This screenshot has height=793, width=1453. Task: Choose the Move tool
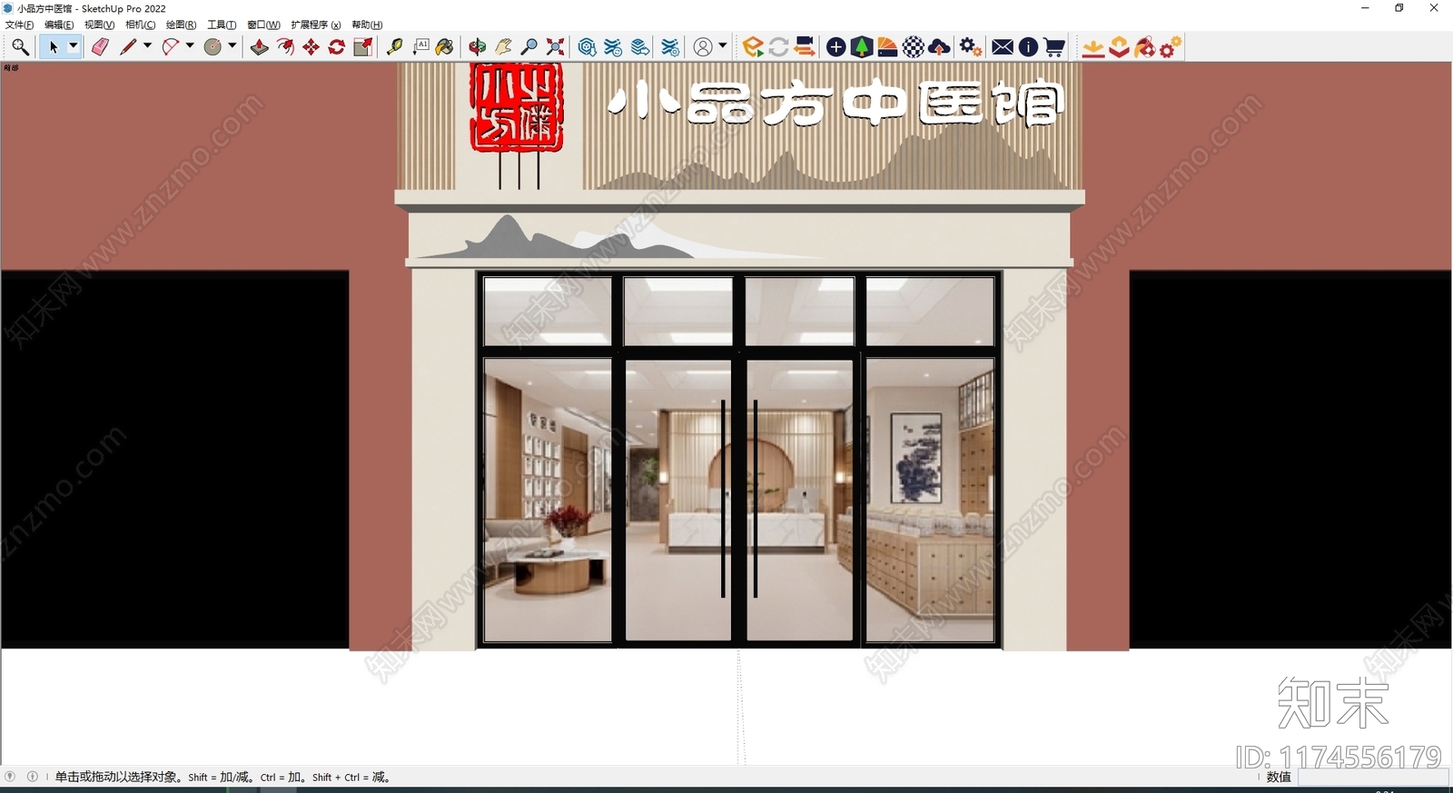click(311, 46)
